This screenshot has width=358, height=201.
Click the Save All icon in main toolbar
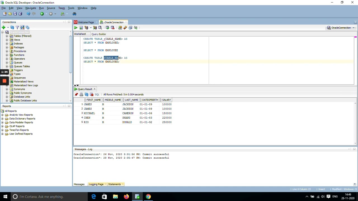20,14
